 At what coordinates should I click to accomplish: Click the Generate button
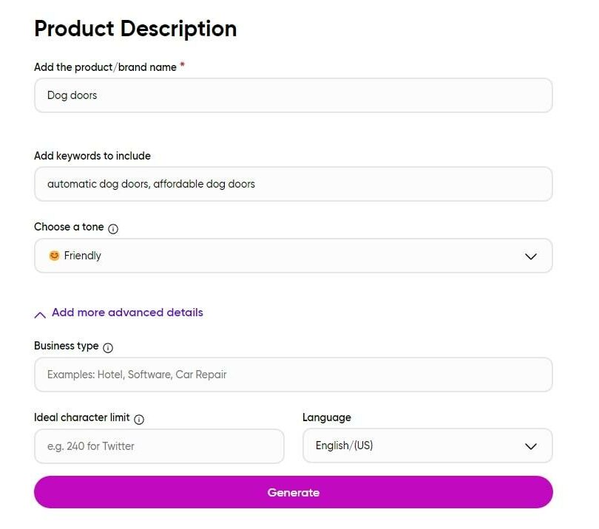[294, 492]
